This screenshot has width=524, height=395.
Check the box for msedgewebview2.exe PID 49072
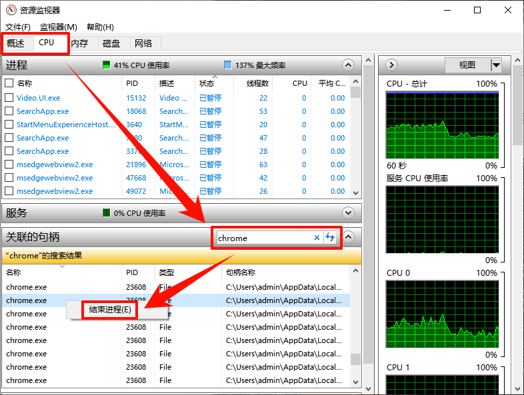click(9, 191)
